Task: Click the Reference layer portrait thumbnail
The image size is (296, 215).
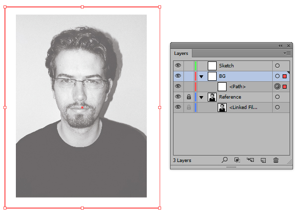Action: tap(212, 97)
